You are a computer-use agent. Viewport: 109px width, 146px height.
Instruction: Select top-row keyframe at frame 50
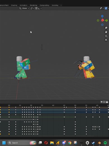click(75, 107)
